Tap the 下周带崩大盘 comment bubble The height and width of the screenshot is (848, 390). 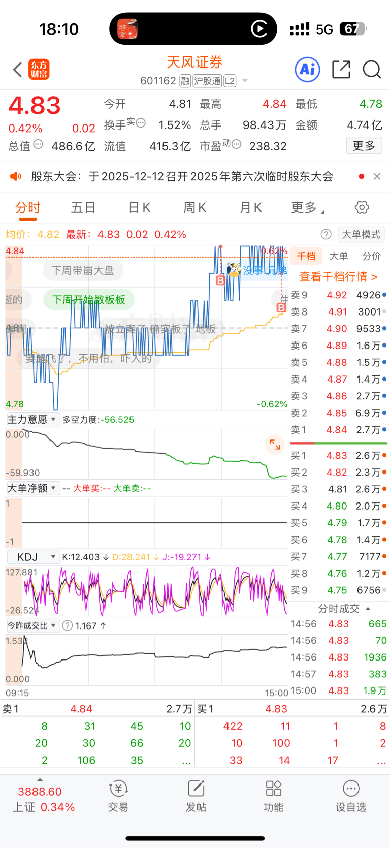(82, 270)
